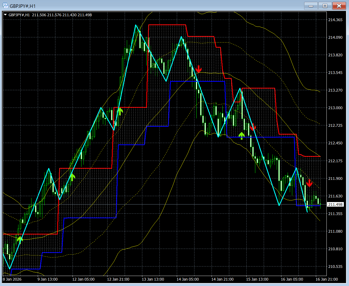Expand the chart menu triangle beside GBPJPY#,H1
The width and height of the screenshot is (349, 286).
5,15
